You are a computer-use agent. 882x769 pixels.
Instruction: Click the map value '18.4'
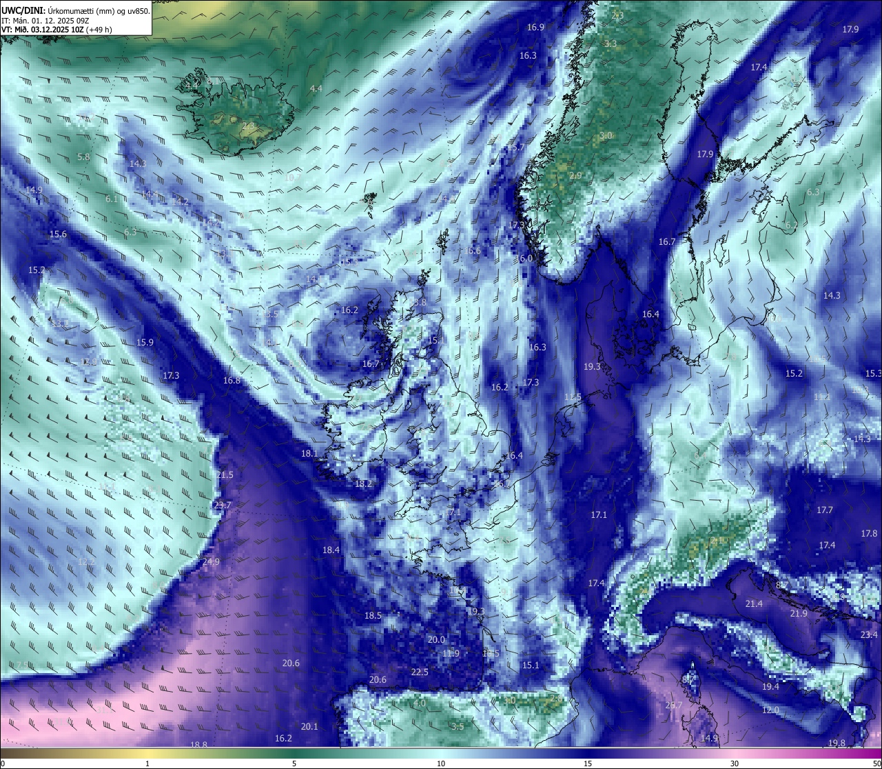click(331, 550)
